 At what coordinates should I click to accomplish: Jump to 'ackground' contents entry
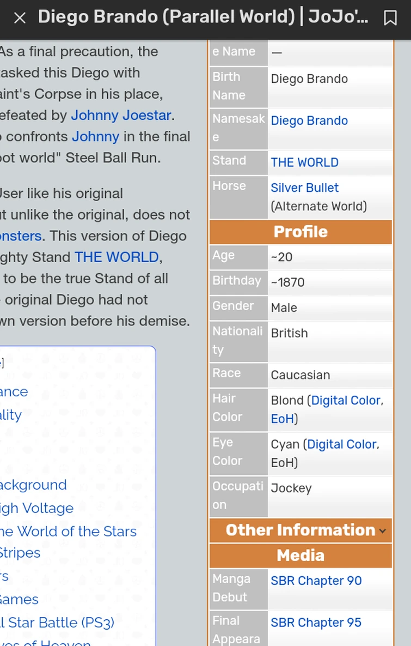(x=33, y=485)
